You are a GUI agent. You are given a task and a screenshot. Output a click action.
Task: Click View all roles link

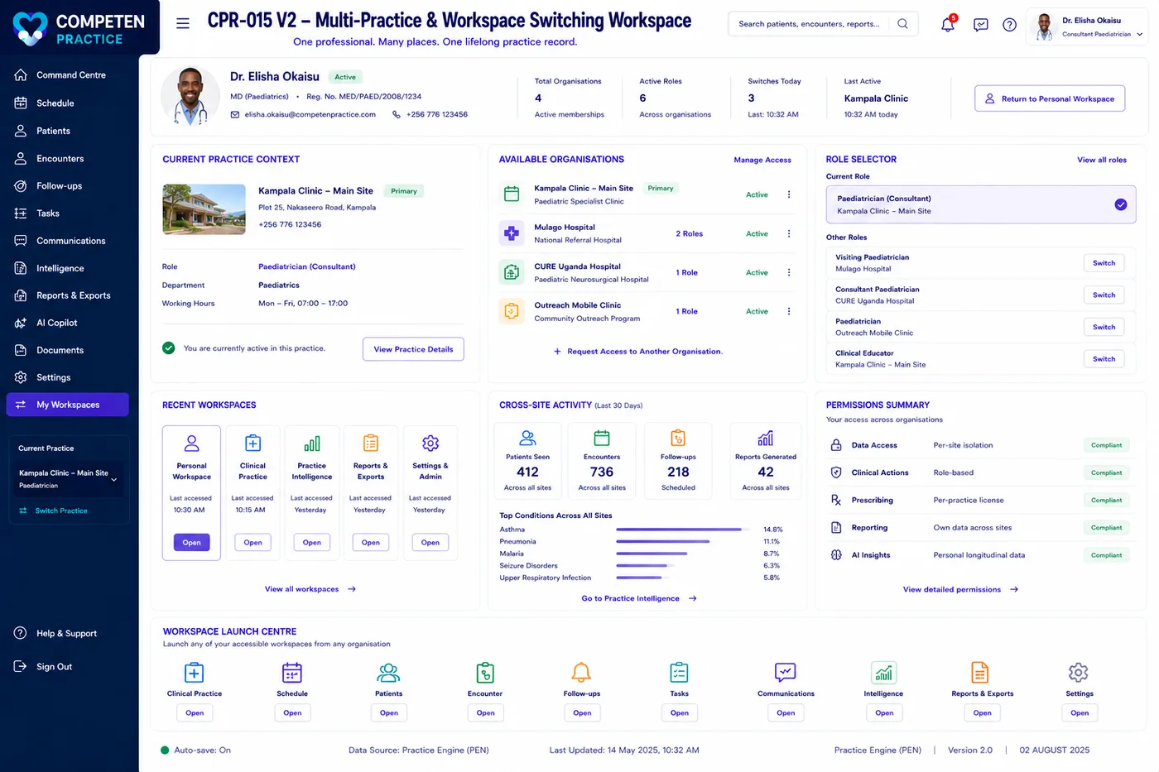click(x=1102, y=160)
